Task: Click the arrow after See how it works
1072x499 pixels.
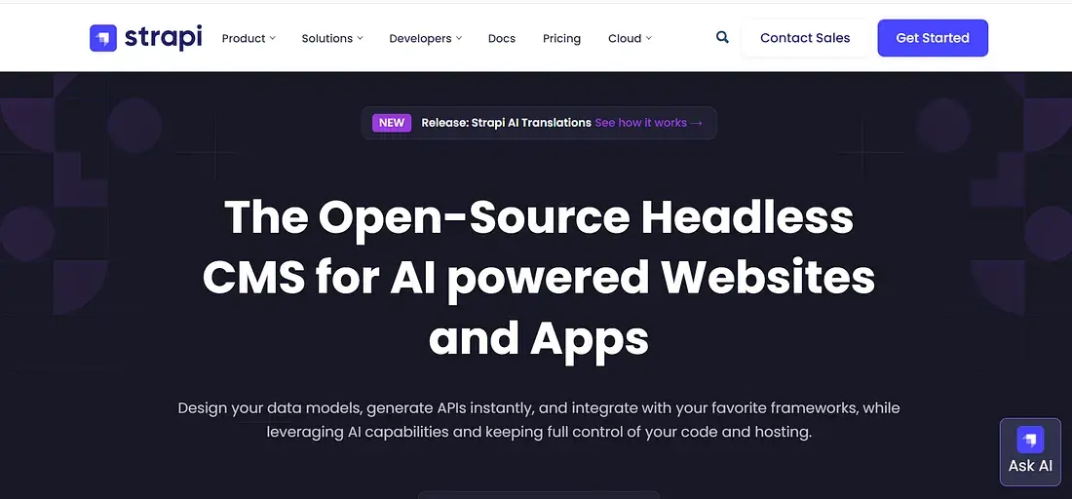Action: pyautogui.click(x=696, y=123)
